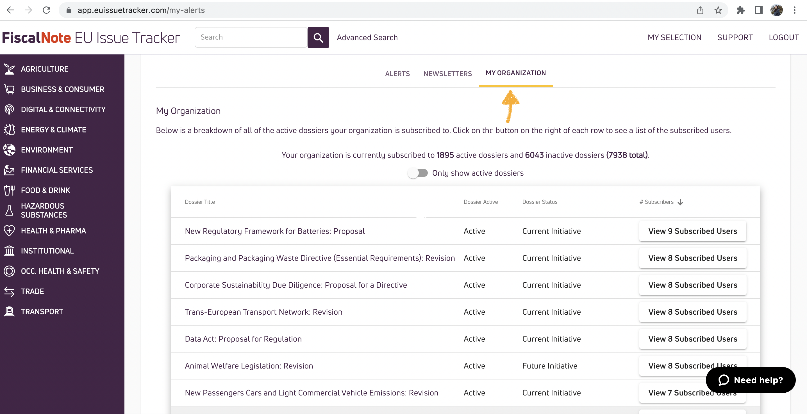This screenshot has height=414, width=807.
Task: View 9 Subscribed Users for Batteries dossier
Action: (693, 231)
